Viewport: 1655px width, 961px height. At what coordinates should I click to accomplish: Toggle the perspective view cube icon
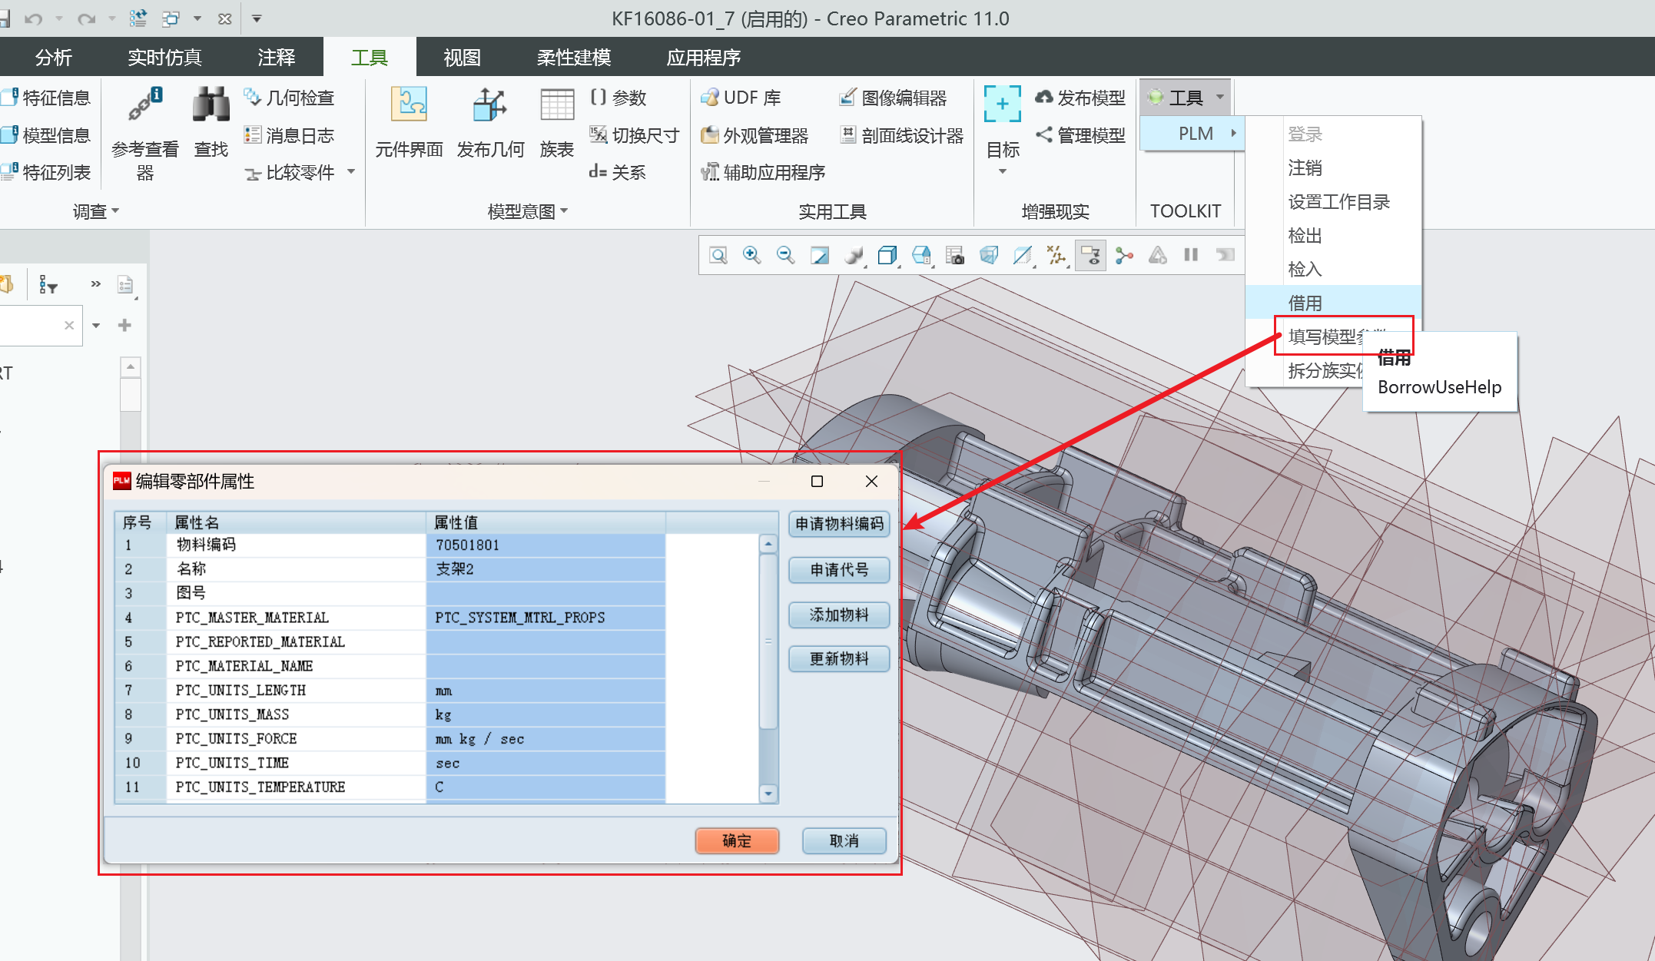point(989,255)
